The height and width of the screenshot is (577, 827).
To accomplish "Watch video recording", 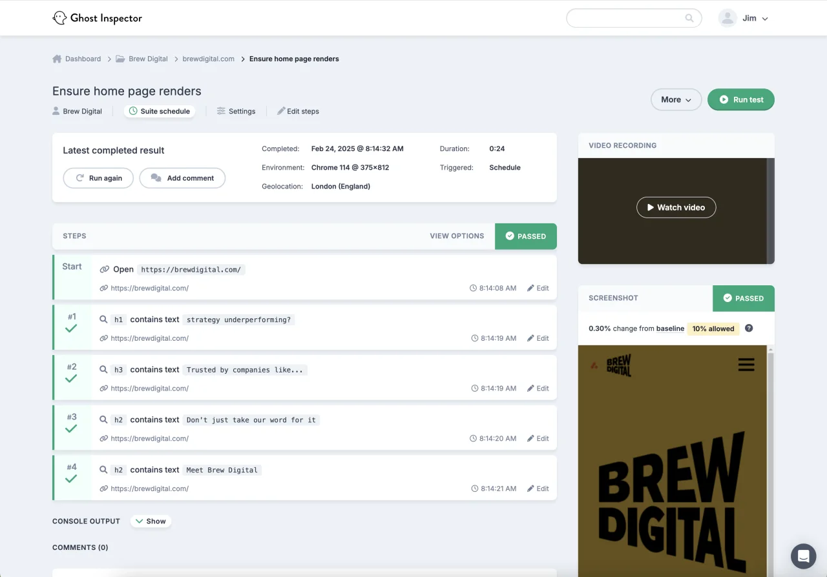I will click(676, 207).
